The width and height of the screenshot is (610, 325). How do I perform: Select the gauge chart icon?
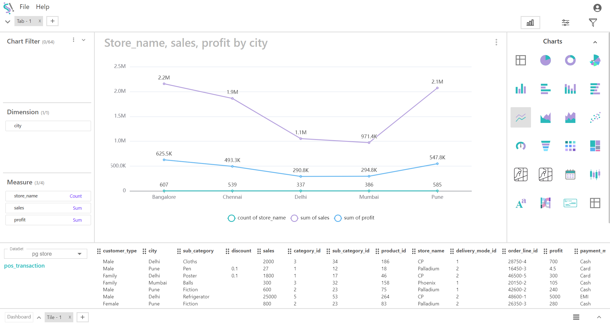520,146
